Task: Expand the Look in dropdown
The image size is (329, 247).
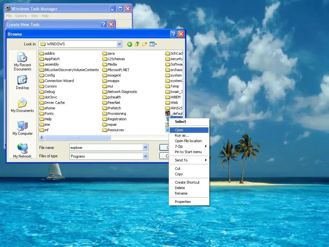Action: 120,44
